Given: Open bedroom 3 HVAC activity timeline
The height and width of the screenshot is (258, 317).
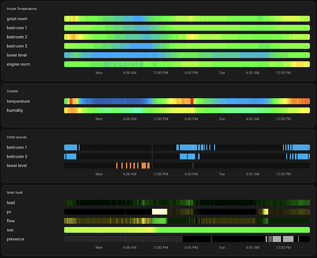Looking at the screenshot, I should [x=187, y=157].
